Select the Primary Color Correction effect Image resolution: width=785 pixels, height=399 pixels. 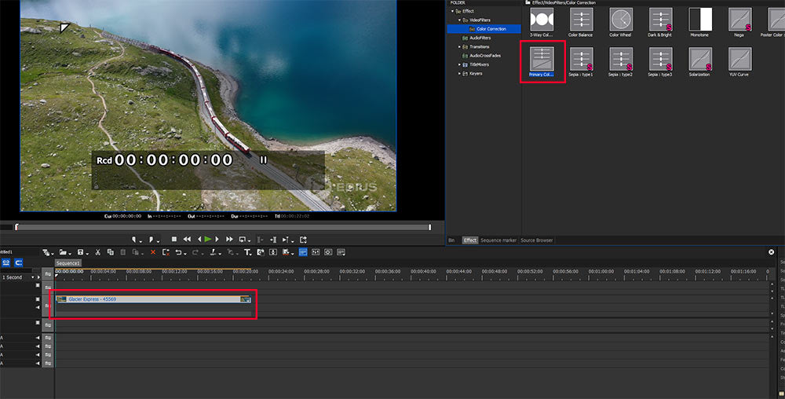tap(542, 60)
